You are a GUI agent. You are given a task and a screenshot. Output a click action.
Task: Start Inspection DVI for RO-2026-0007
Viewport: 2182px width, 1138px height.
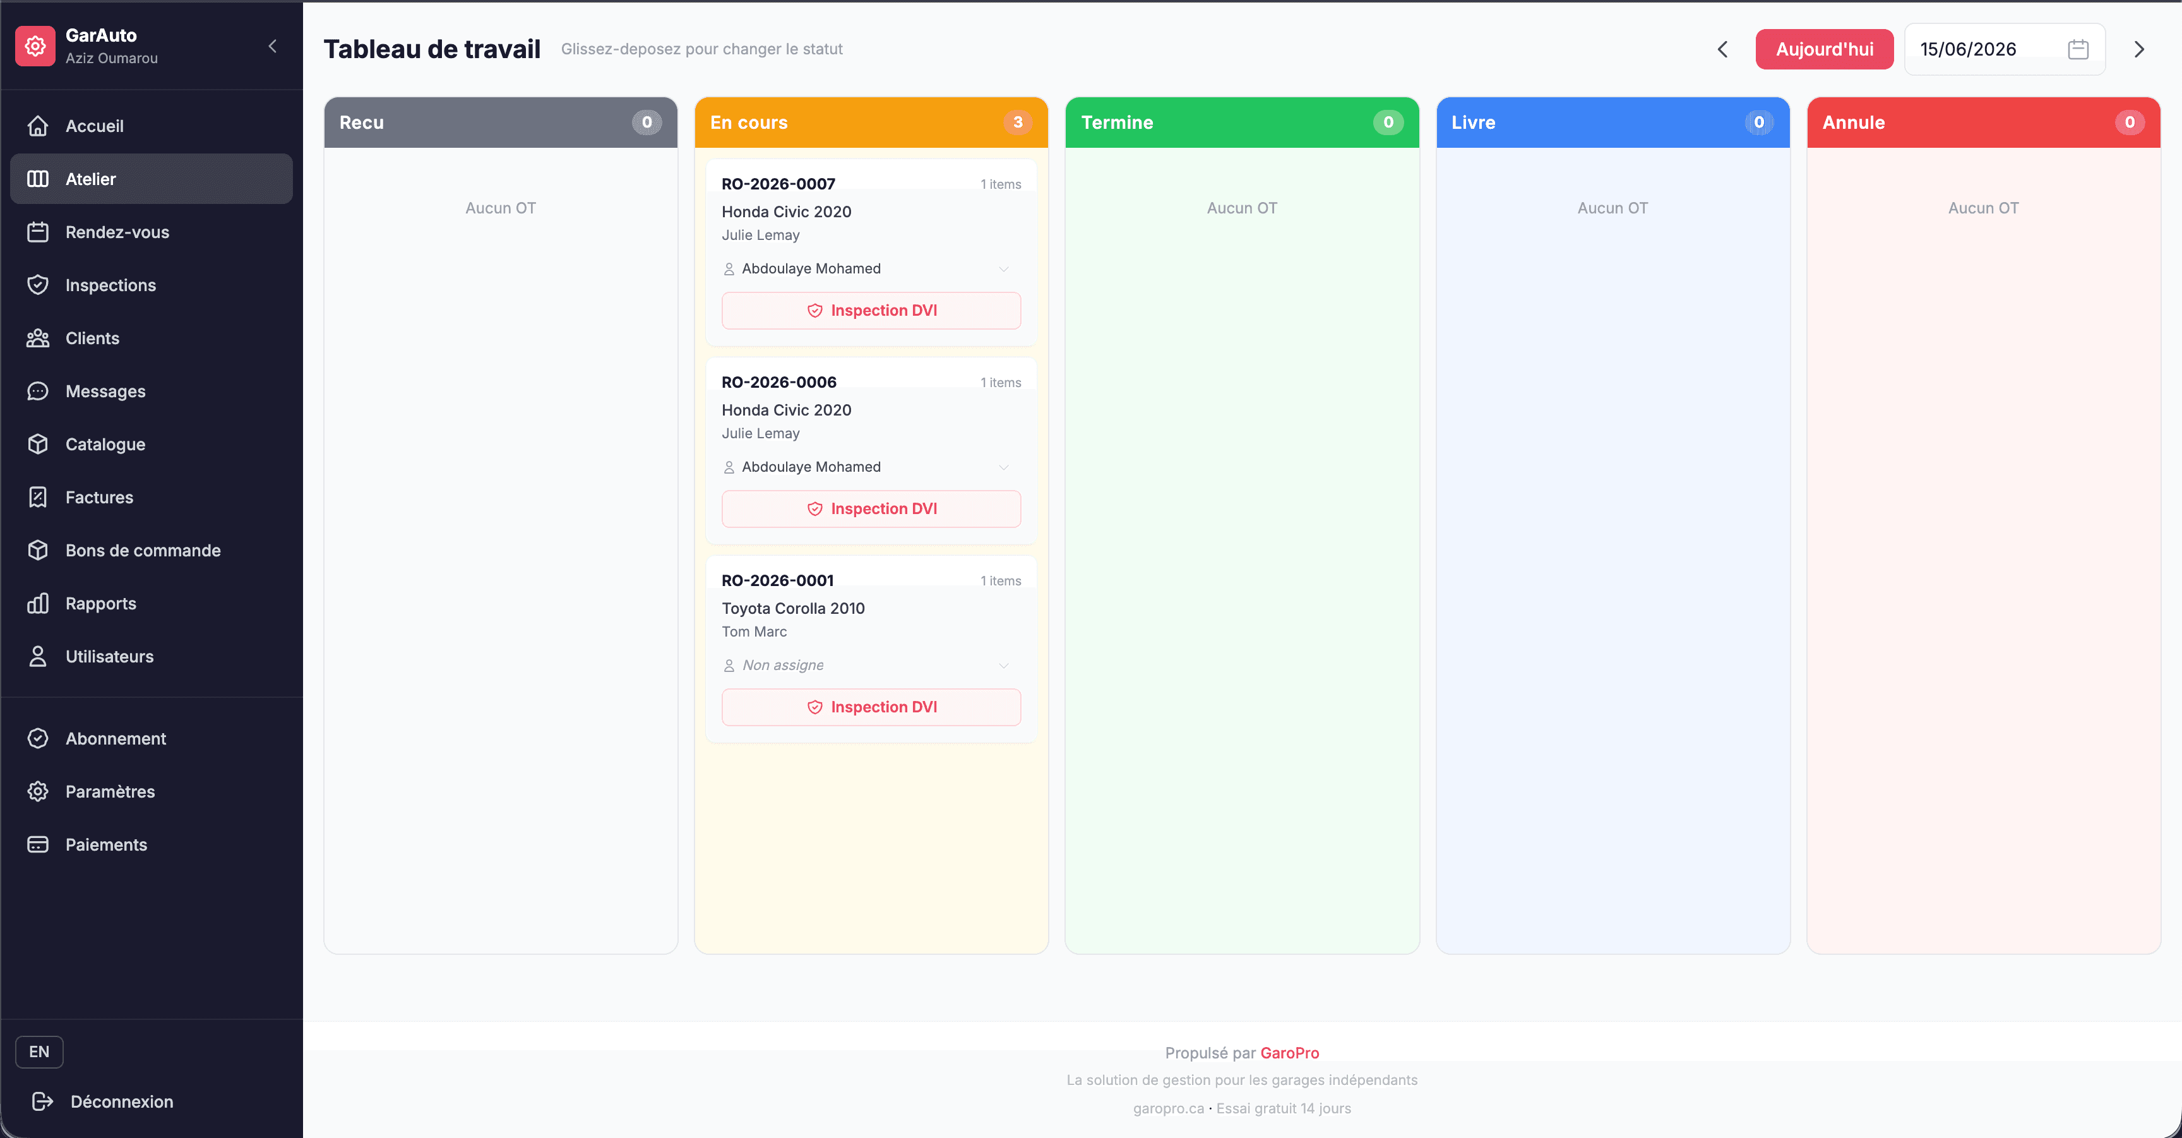coord(871,310)
